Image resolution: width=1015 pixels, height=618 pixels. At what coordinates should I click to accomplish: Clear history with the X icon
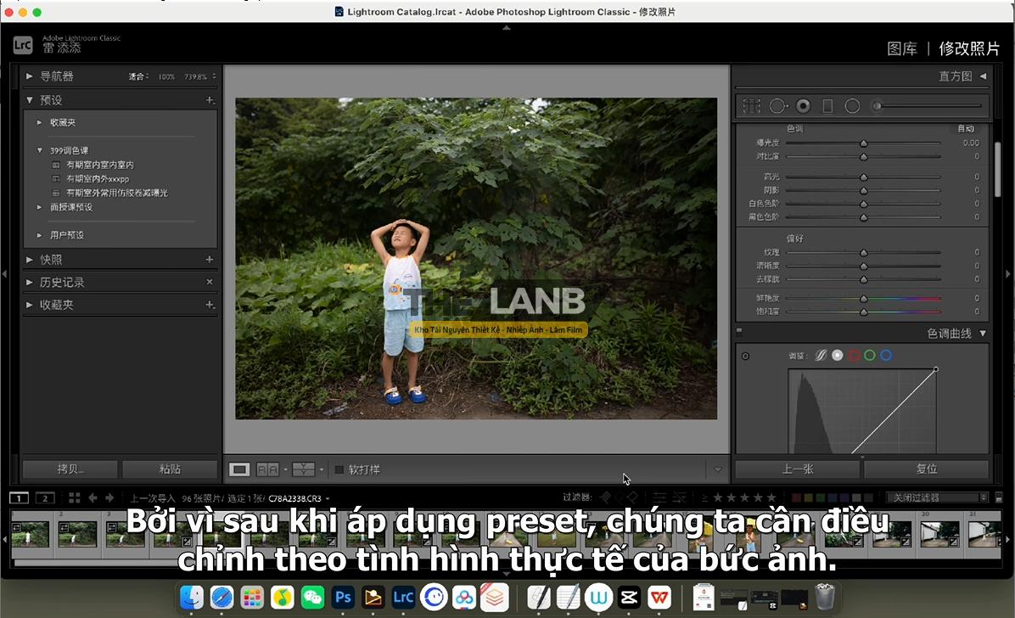pos(210,282)
